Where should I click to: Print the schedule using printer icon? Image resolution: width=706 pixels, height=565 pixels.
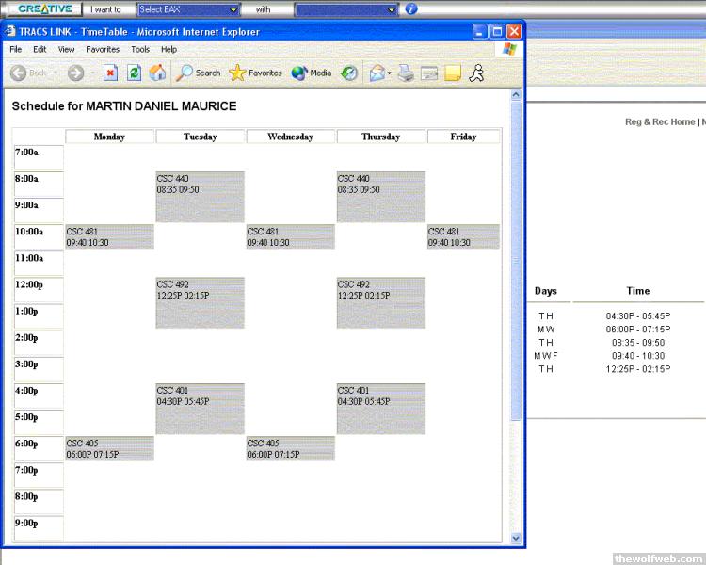pyautogui.click(x=406, y=73)
